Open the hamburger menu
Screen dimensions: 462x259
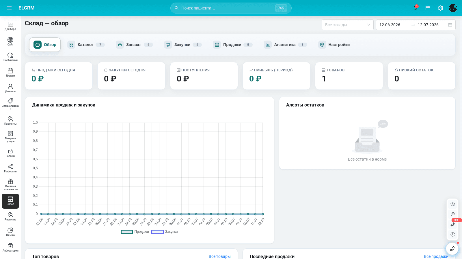coord(9,8)
